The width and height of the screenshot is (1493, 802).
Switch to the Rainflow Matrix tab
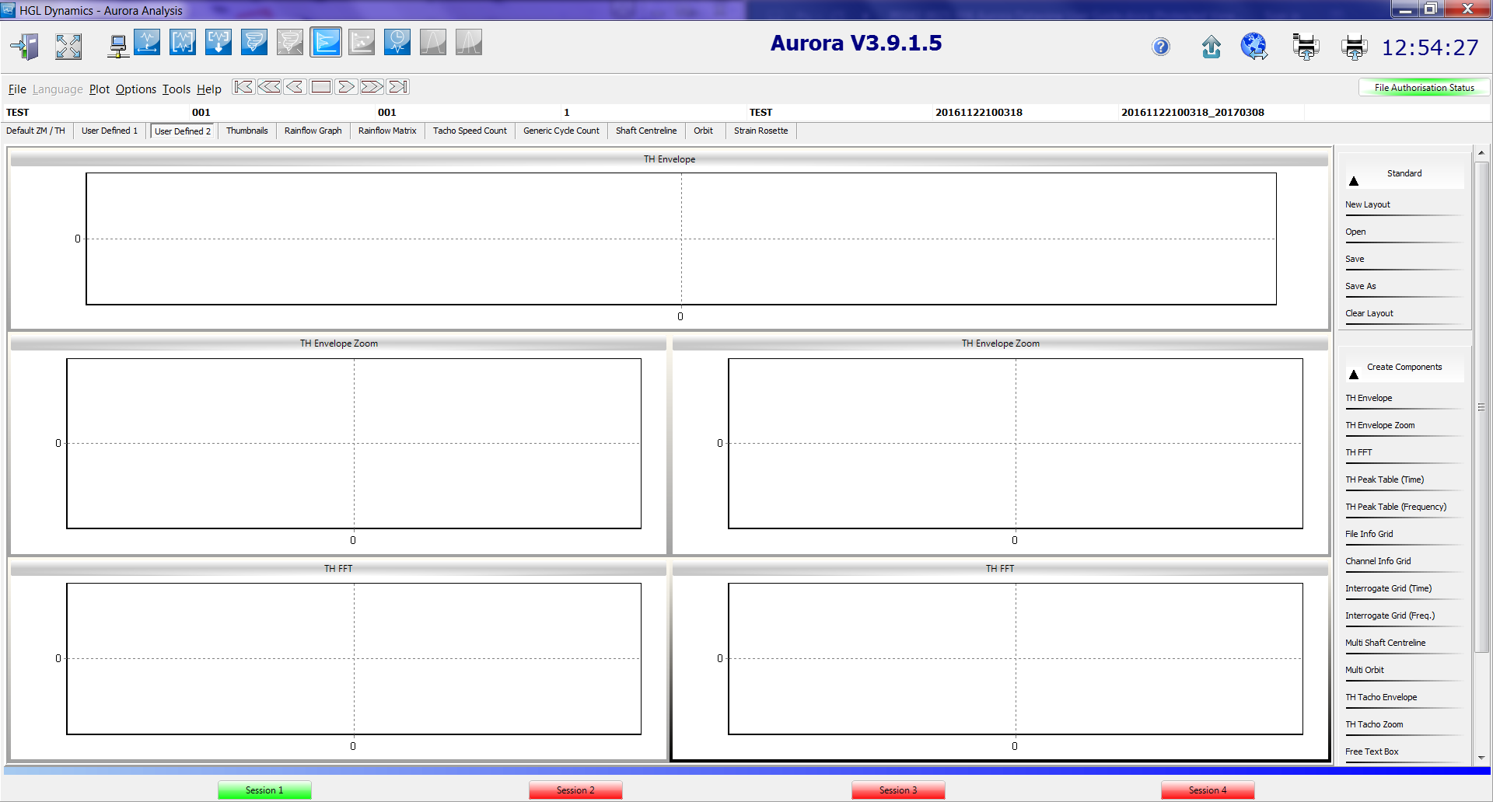[387, 131]
